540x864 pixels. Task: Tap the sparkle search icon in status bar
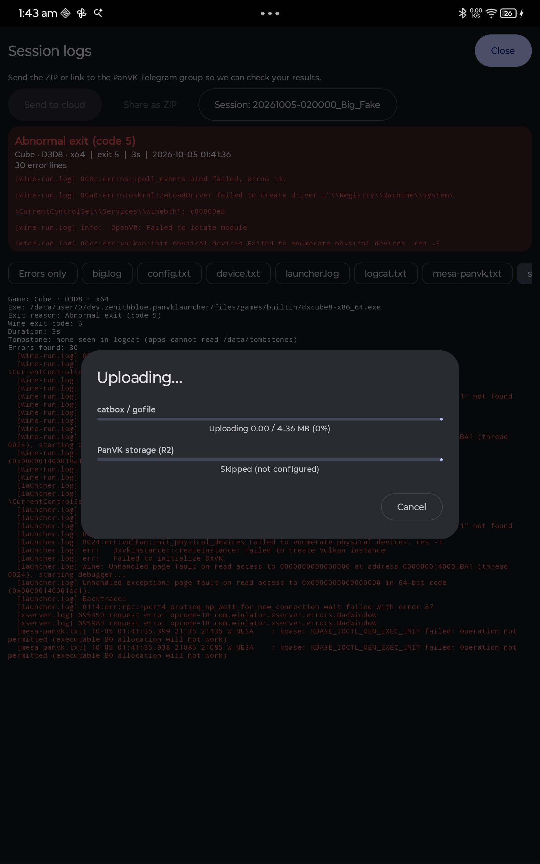(x=98, y=13)
